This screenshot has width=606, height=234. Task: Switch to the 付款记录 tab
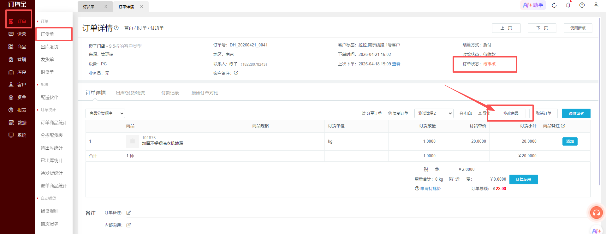pos(170,93)
